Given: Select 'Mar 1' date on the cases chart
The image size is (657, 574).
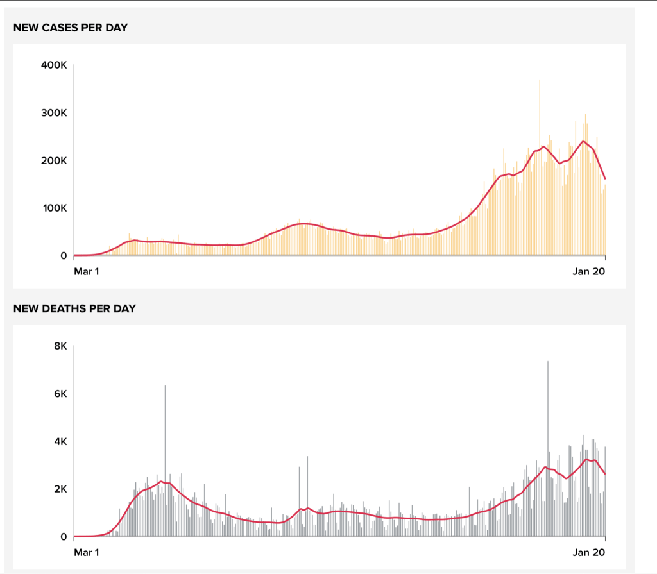Looking at the screenshot, I should 87,271.
